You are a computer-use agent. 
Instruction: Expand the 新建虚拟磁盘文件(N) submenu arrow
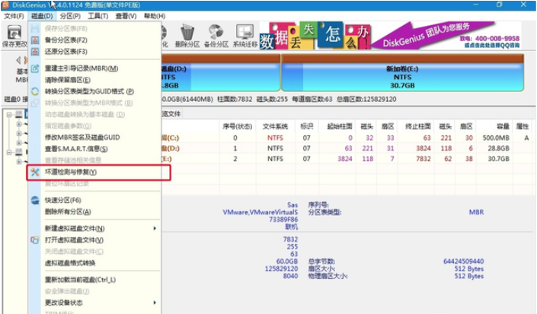[x=155, y=228]
